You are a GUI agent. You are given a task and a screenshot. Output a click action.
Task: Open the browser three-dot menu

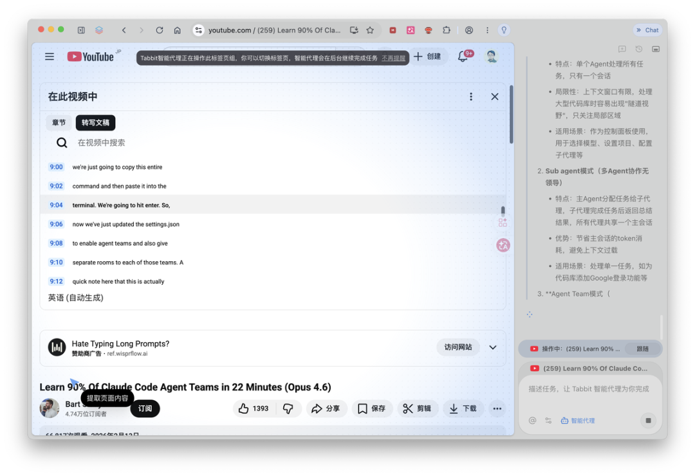click(487, 30)
